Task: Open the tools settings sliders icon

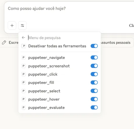Action: click(22, 25)
